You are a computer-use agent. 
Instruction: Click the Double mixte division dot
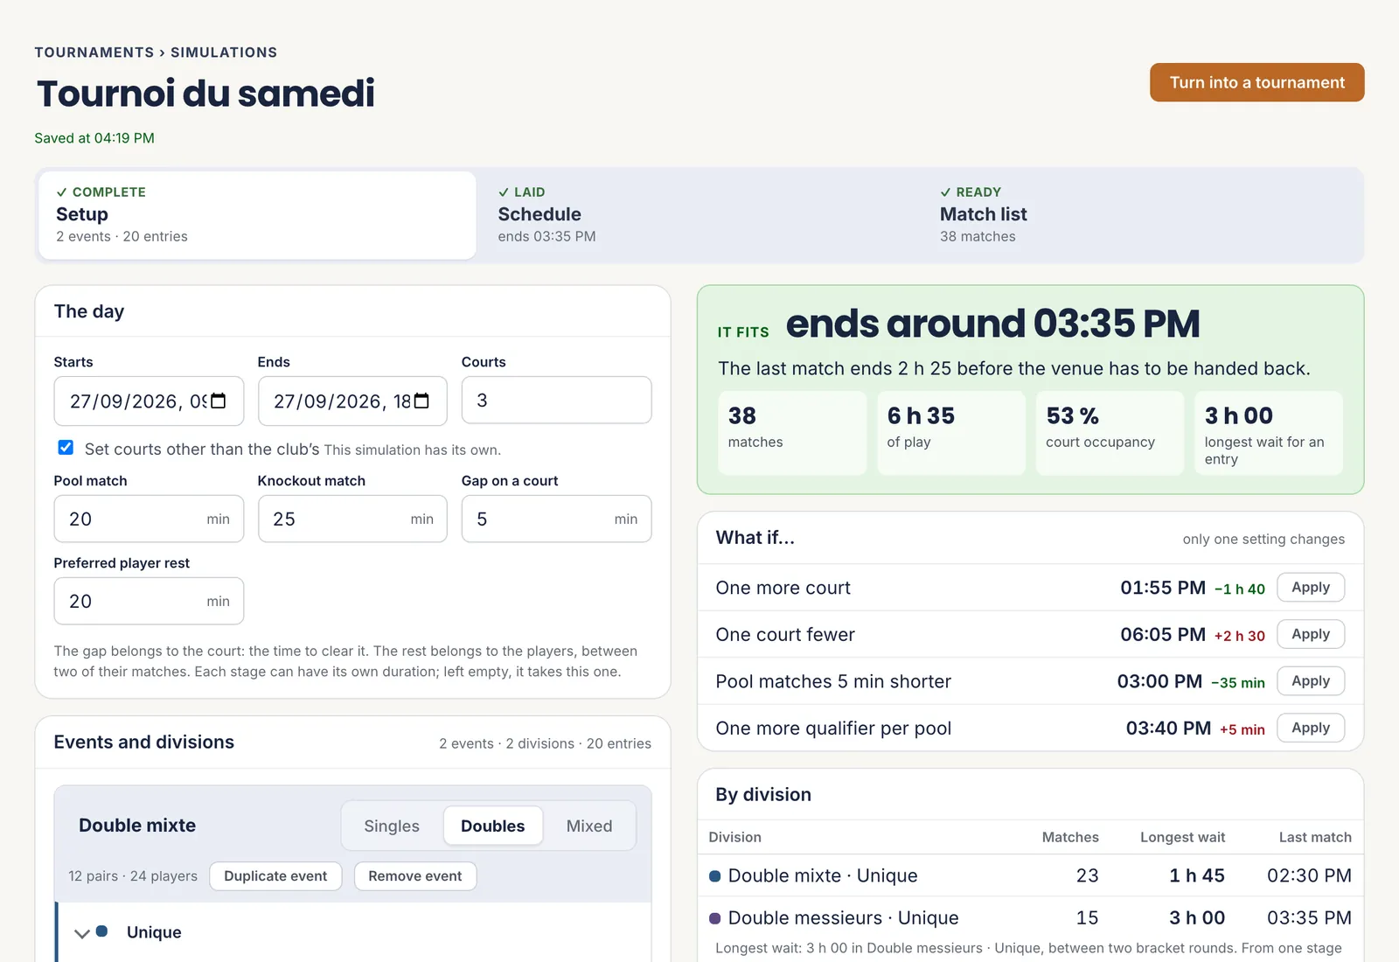point(714,875)
